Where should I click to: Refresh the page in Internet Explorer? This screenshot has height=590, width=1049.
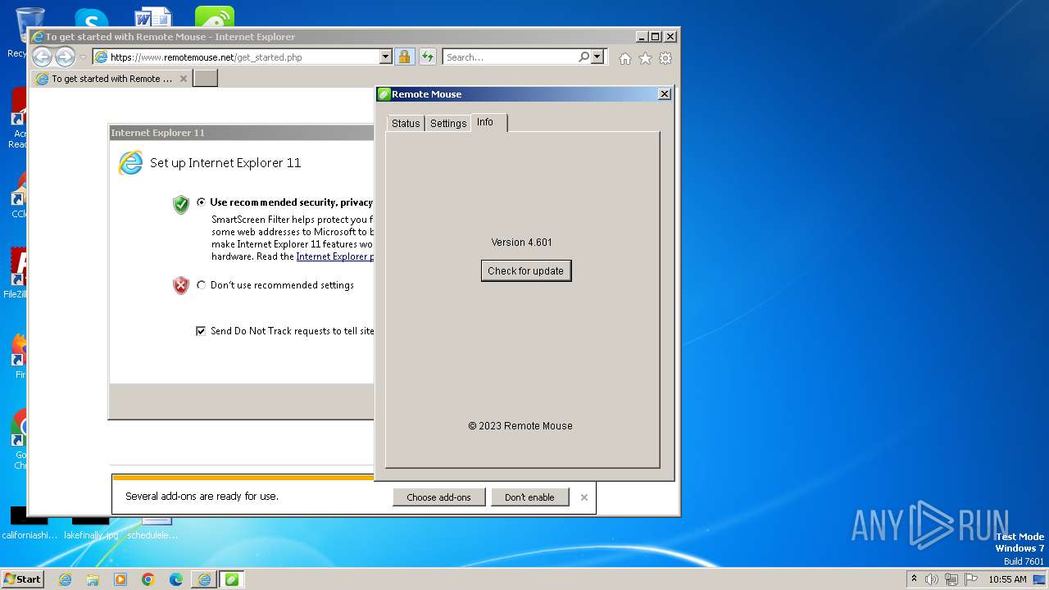tap(427, 57)
